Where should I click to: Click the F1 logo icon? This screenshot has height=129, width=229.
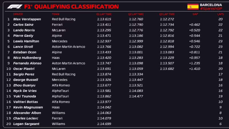coord(13,6)
